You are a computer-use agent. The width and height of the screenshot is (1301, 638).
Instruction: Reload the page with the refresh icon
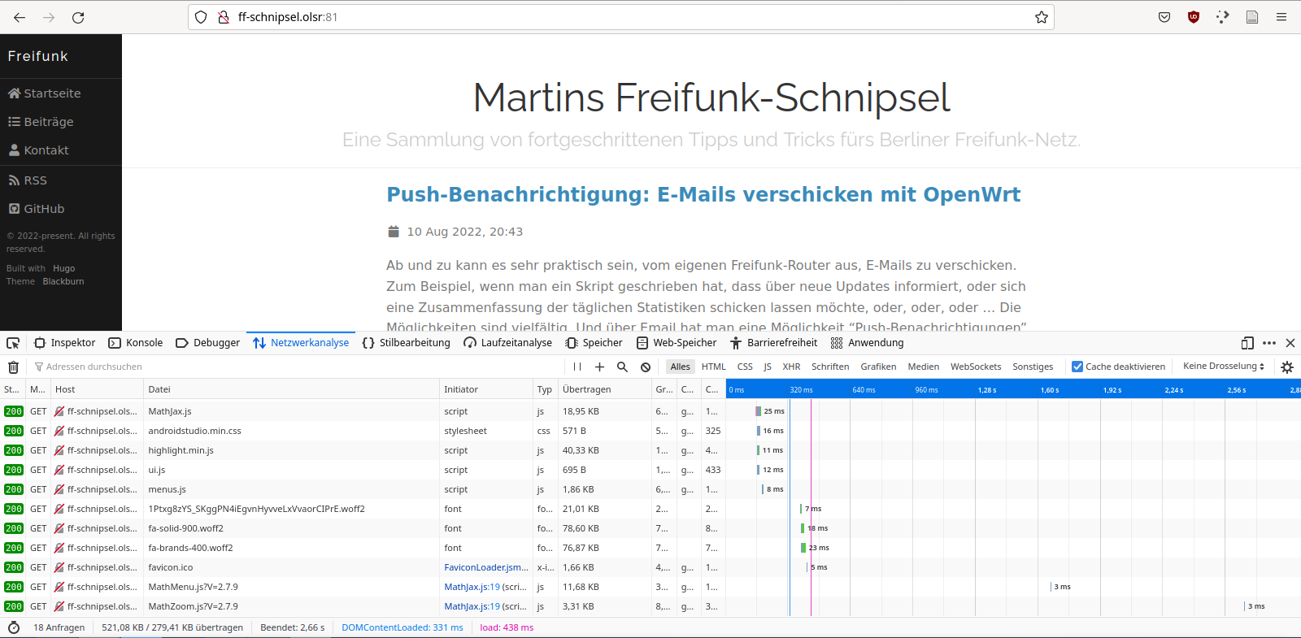[78, 17]
